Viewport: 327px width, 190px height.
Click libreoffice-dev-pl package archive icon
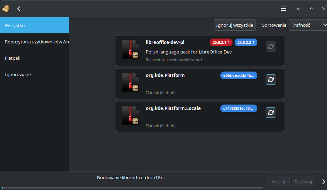coord(130,49)
